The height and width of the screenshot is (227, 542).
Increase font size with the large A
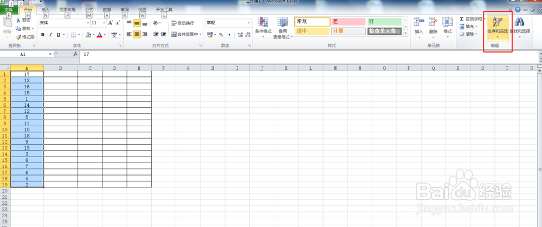point(111,23)
